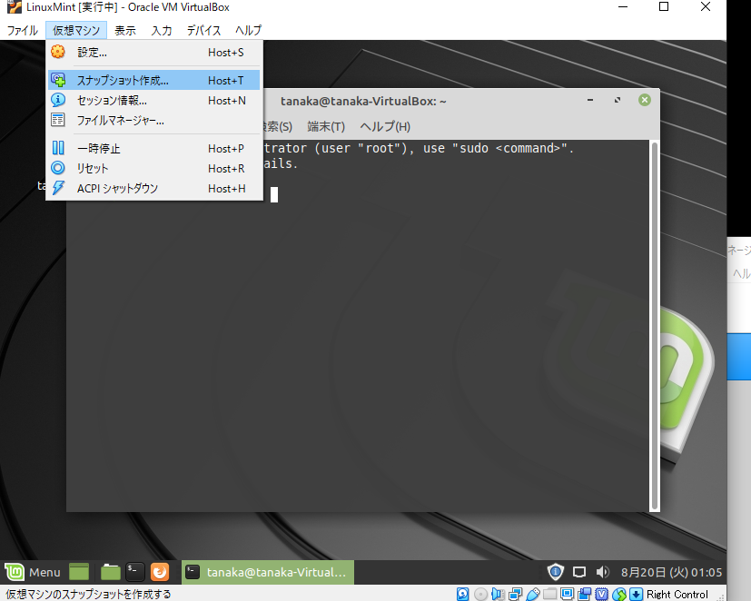Select リセット in the 仮想マシン menu
This screenshot has height=601, width=751.
[x=153, y=169]
